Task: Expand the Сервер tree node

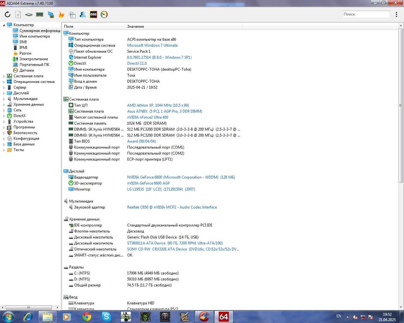Action: click(x=4, y=87)
